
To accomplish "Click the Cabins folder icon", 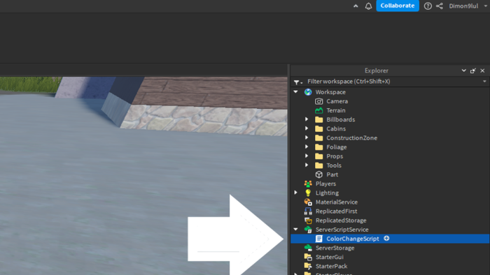I will pos(318,128).
